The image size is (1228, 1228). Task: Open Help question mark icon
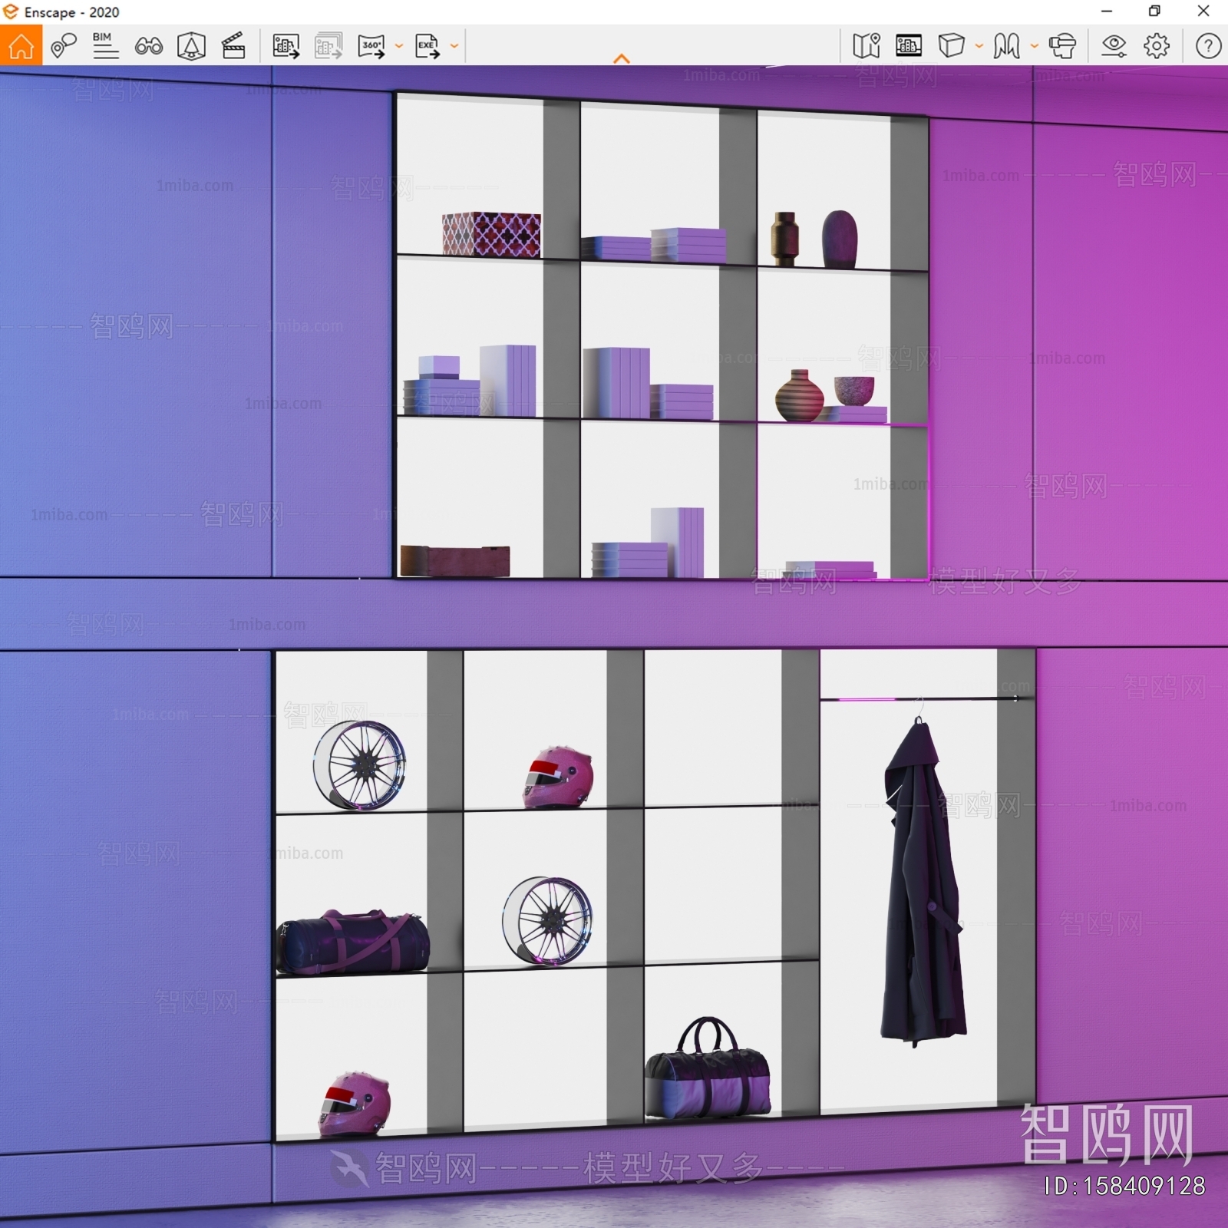pyautogui.click(x=1208, y=46)
